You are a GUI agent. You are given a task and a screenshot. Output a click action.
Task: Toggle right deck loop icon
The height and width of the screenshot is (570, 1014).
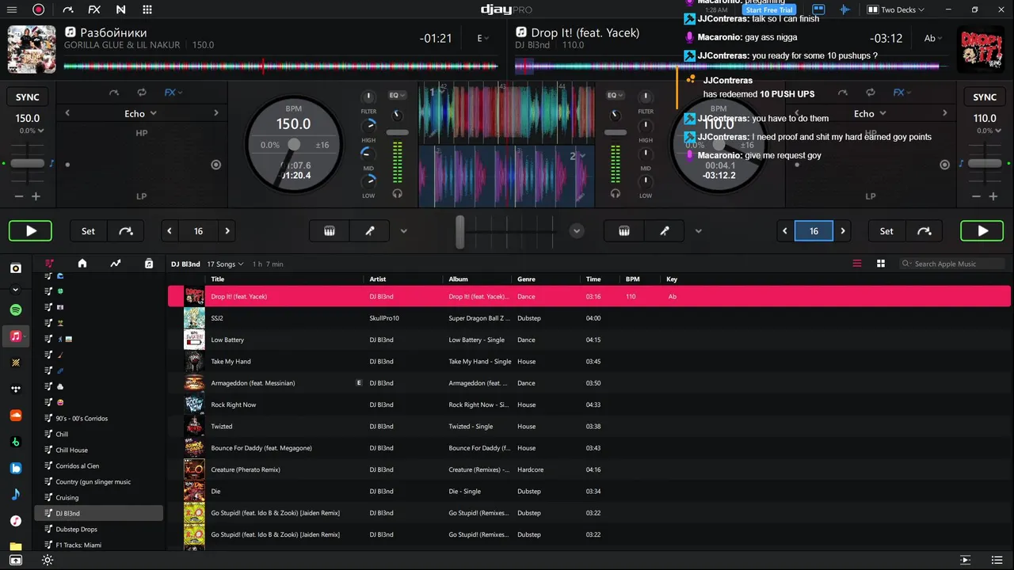point(871,93)
